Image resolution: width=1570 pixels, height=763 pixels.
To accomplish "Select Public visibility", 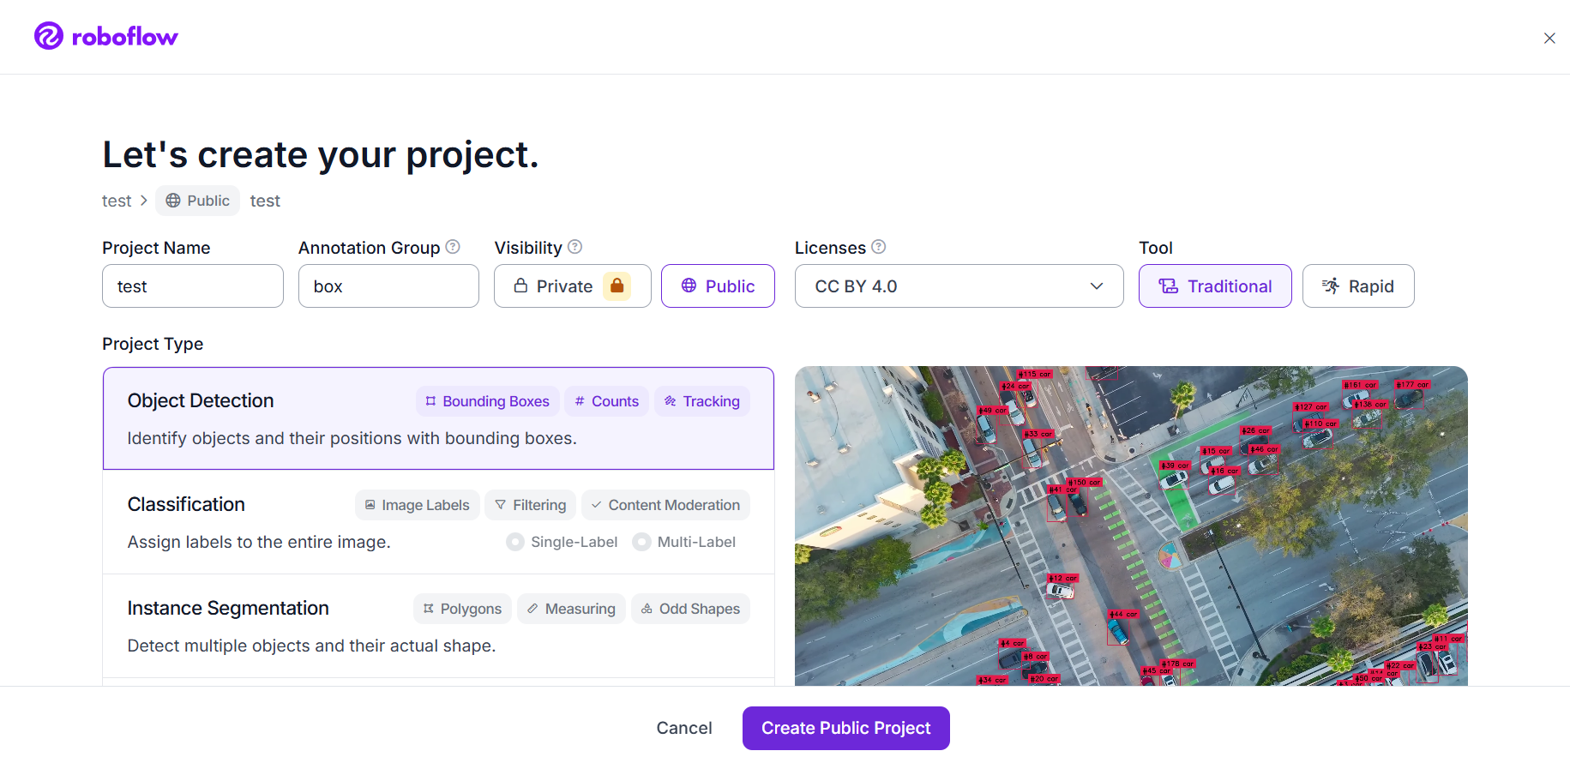I will tap(718, 286).
